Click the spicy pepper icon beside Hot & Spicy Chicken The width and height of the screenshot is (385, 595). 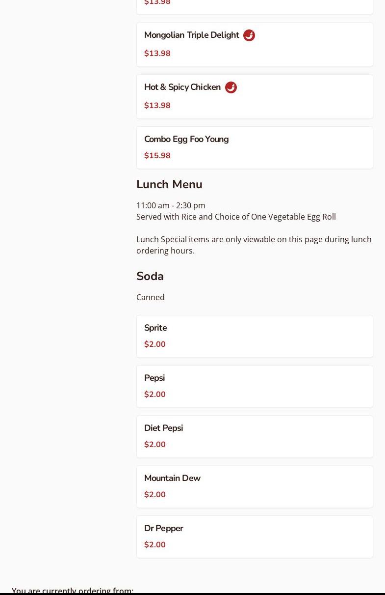pos(231,87)
